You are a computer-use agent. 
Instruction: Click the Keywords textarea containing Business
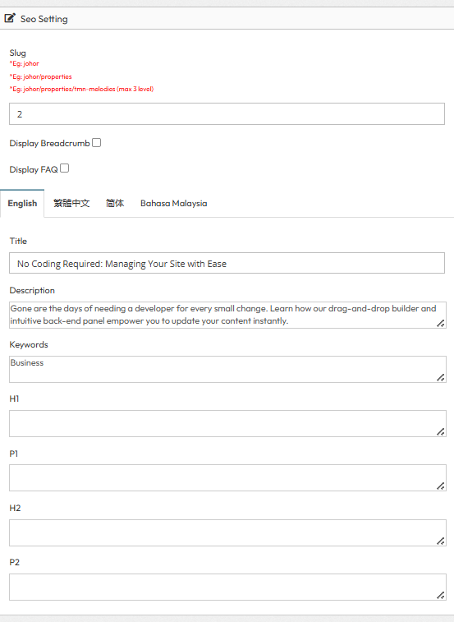click(x=227, y=369)
